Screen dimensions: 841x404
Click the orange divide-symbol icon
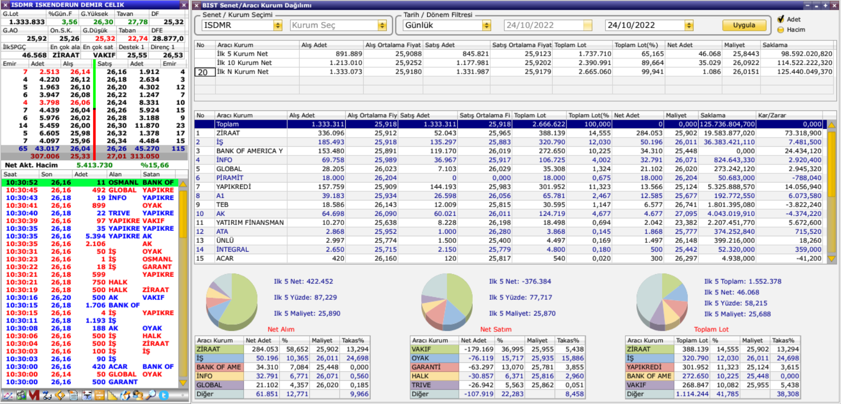click(99, 395)
